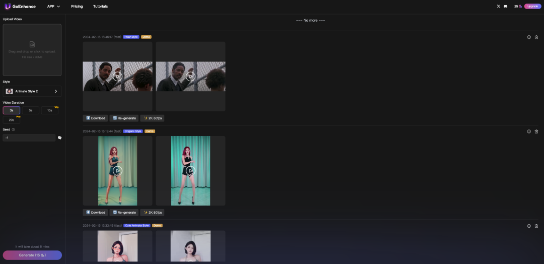Open the X (Twitter) link icon
The height and width of the screenshot is (264, 544).
tap(499, 7)
